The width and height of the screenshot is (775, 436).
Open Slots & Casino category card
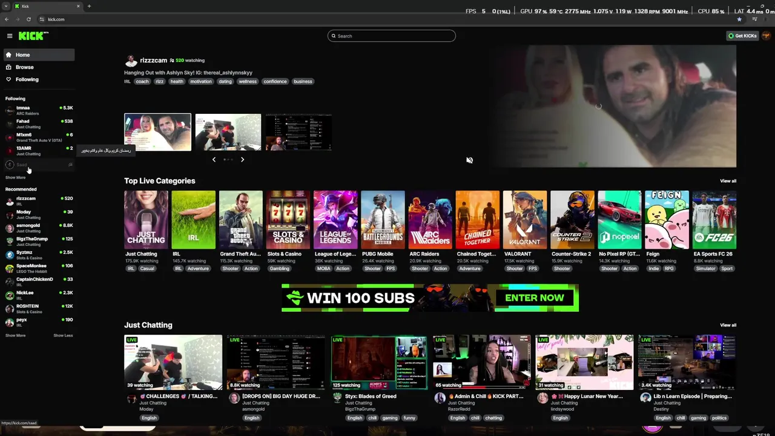(x=288, y=220)
